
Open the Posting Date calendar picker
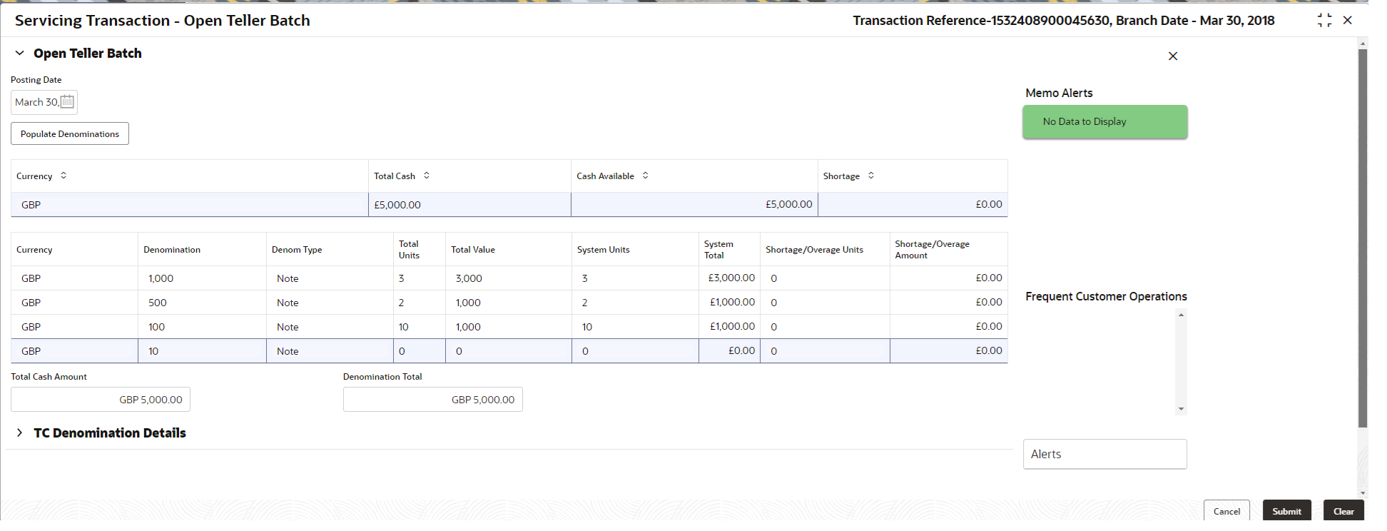pos(67,102)
